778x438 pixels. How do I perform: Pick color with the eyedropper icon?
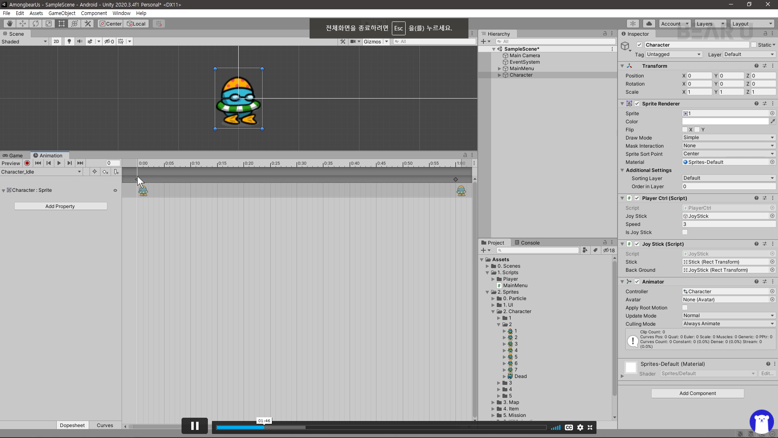pos(773,121)
